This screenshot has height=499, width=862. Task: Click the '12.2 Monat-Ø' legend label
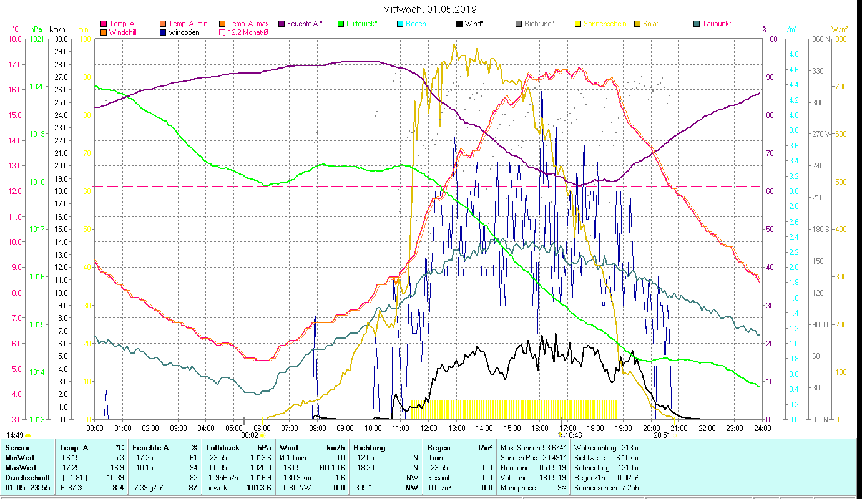point(248,32)
